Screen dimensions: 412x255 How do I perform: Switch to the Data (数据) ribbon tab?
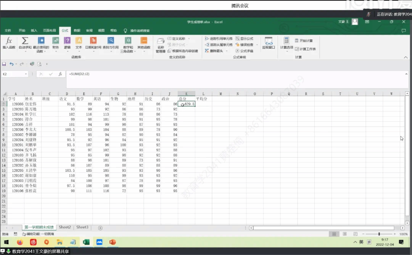click(x=77, y=30)
